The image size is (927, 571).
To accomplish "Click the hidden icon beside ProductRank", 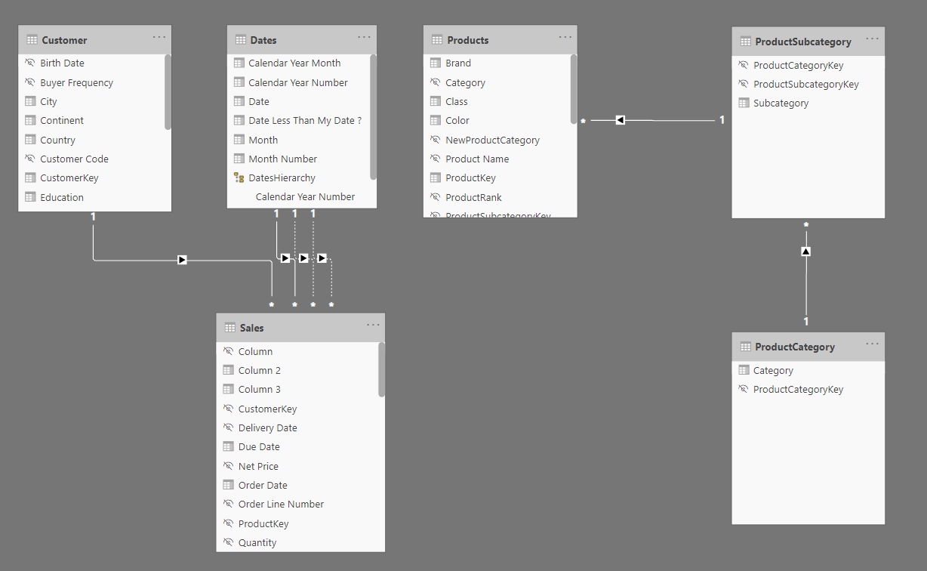I will tap(436, 197).
